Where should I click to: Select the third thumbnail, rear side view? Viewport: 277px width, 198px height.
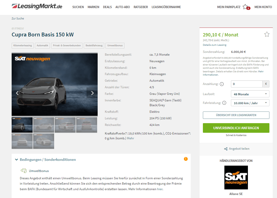pos(65,125)
